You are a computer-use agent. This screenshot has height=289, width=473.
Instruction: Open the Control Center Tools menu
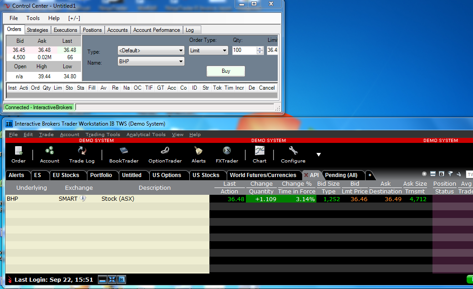pos(33,18)
